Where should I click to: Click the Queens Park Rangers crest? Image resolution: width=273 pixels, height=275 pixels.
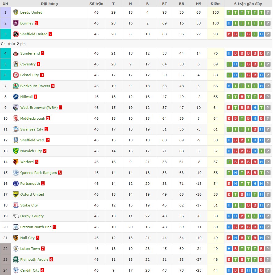click(16, 173)
